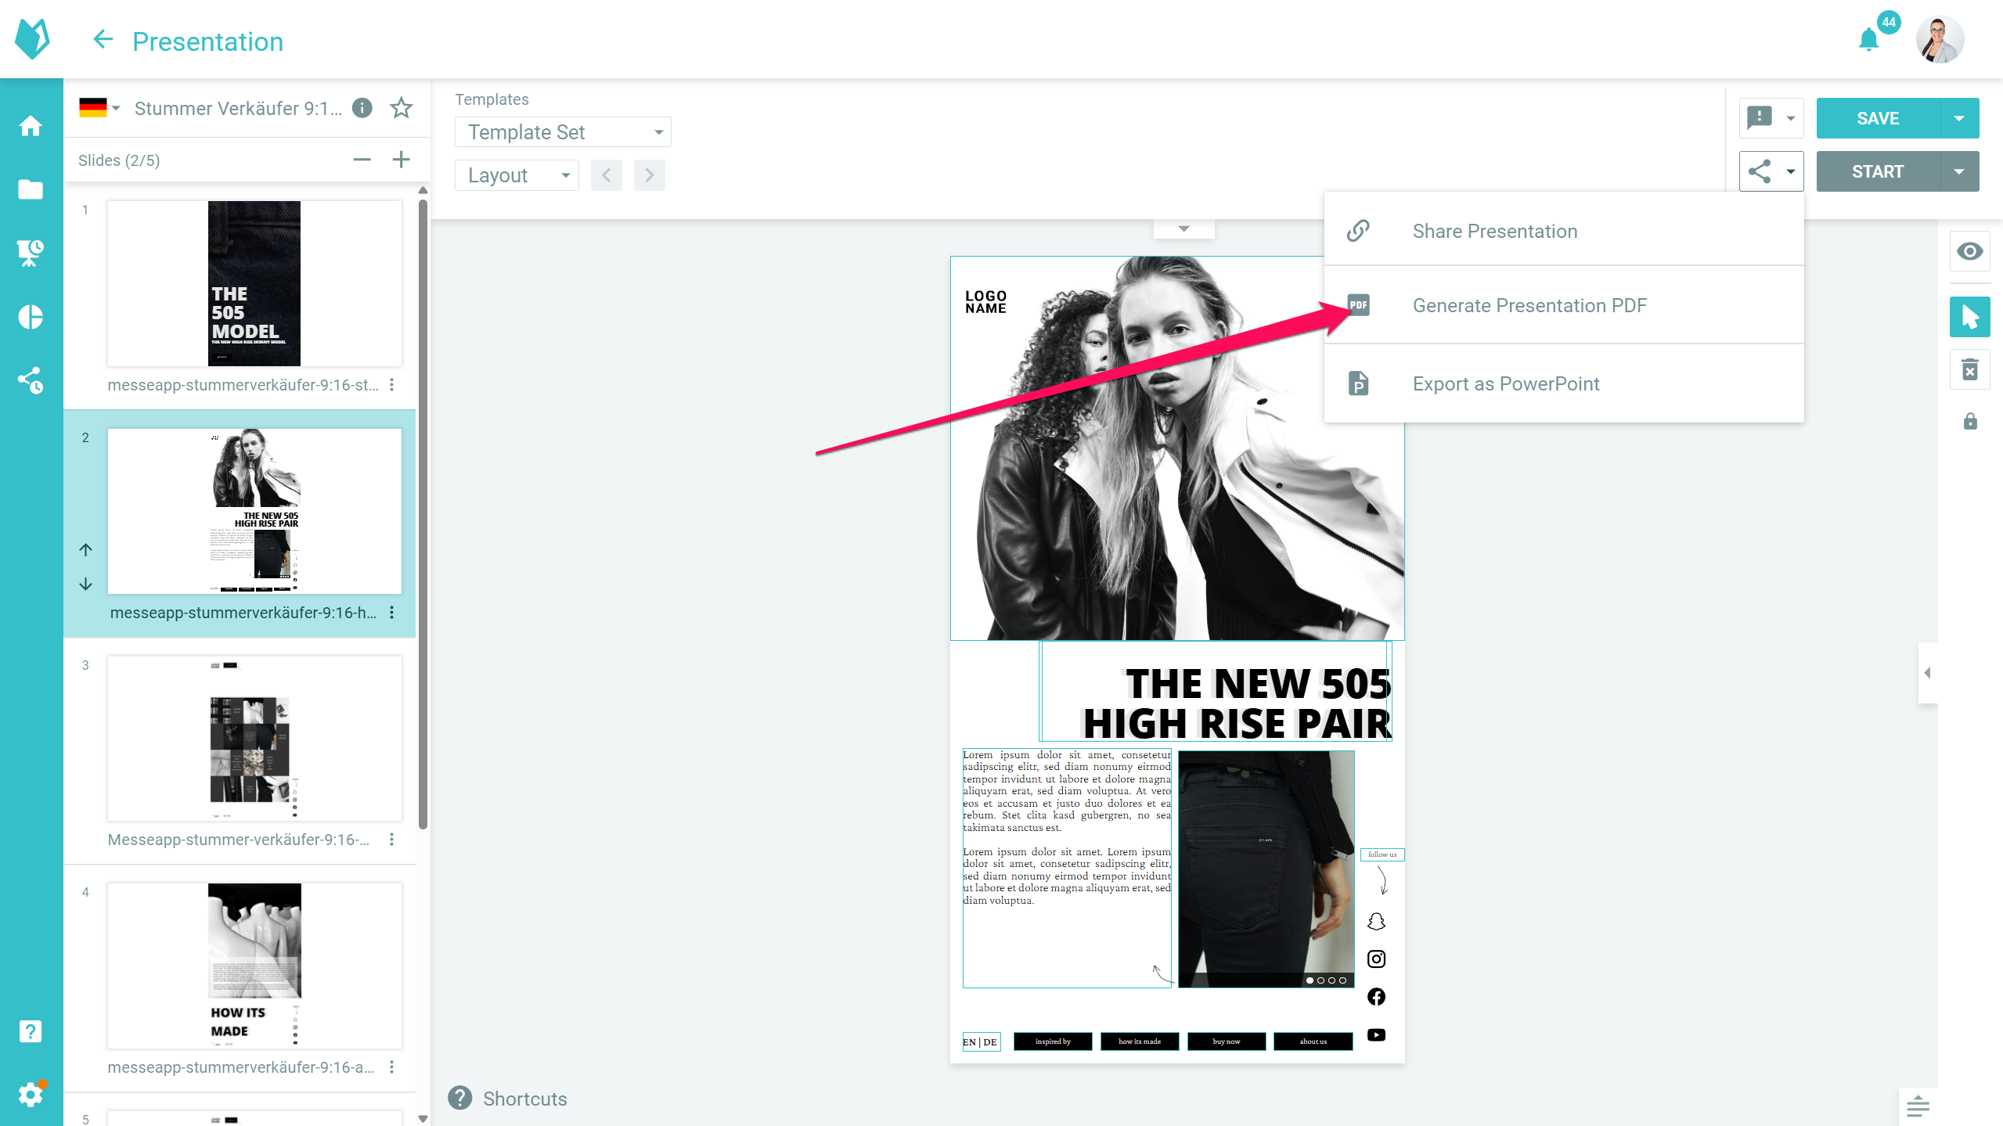This screenshot has width=2003, height=1126.
Task: Click the 'how its made' slide button
Action: (x=1140, y=1041)
